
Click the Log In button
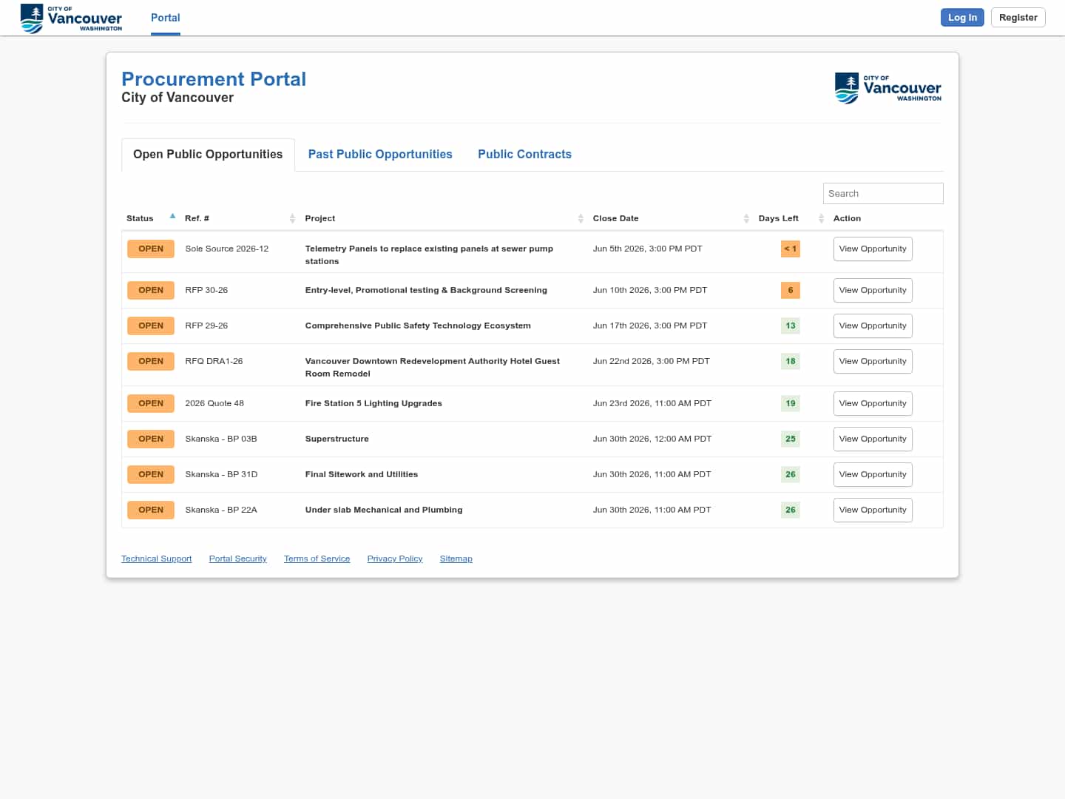click(x=962, y=18)
